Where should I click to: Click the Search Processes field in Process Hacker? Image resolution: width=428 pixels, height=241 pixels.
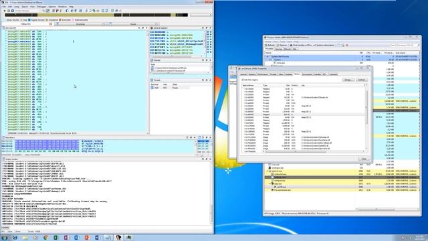pos(403,46)
